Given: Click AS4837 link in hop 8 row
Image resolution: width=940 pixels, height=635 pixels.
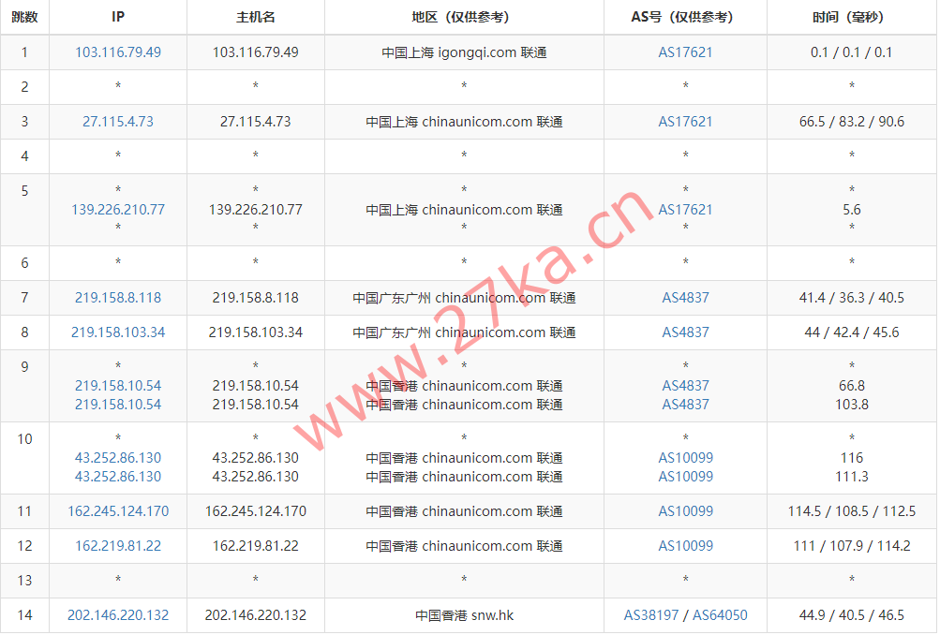Looking at the screenshot, I should (x=685, y=332).
